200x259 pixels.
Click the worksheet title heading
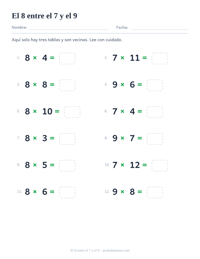[44, 16]
